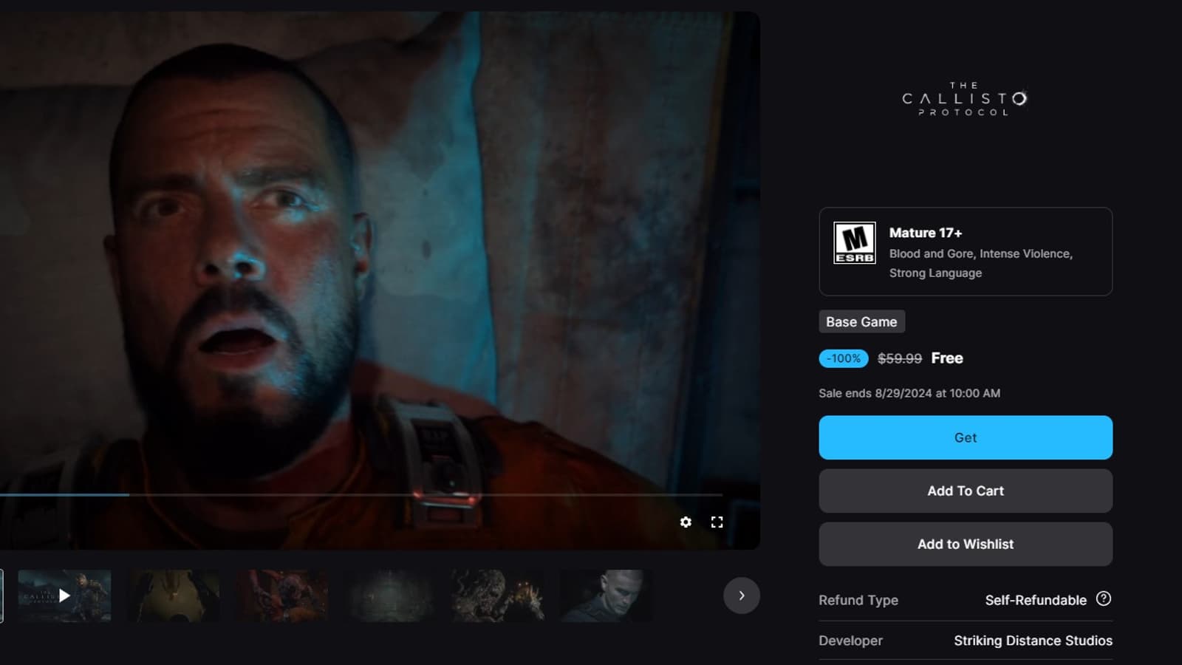Click the Free price label
This screenshot has width=1182, height=665.
[x=947, y=358]
